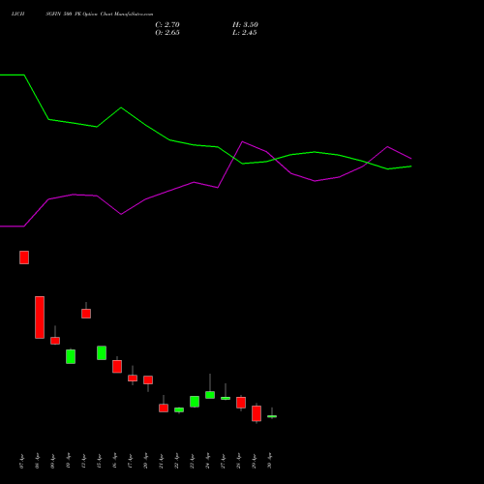Click the high value 'H: 3.50'
This screenshot has height=484, width=484.
pyautogui.click(x=245, y=25)
